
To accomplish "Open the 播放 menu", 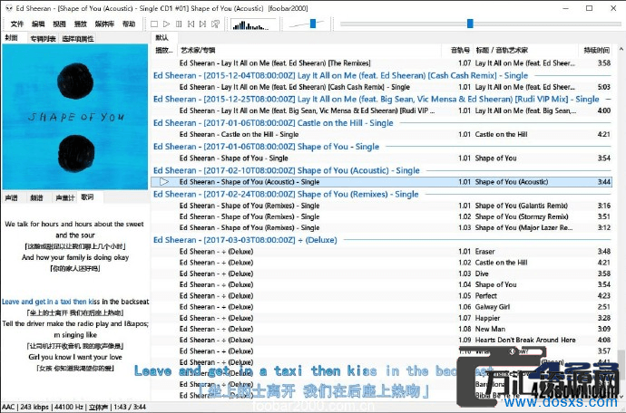I will 80,24.
